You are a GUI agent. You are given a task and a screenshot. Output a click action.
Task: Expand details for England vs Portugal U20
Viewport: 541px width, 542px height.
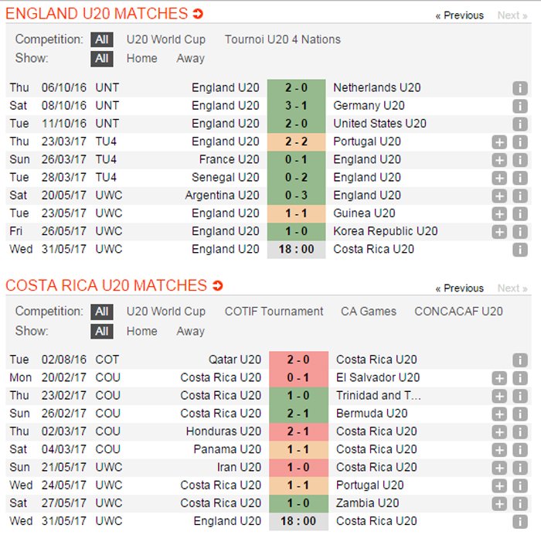tap(499, 142)
